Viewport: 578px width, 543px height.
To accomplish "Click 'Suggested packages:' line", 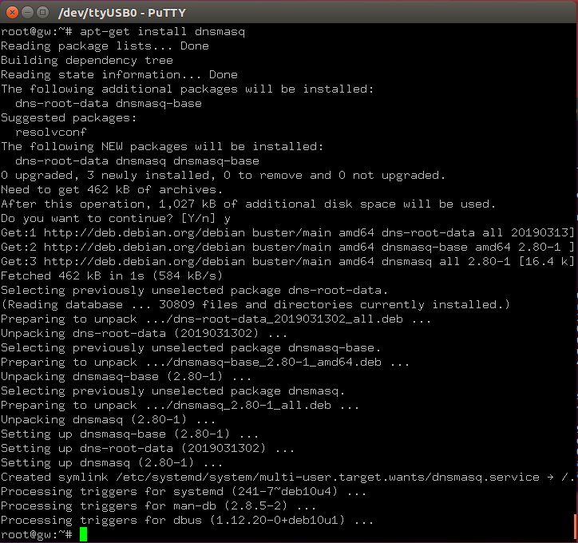I will click(69, 118).
